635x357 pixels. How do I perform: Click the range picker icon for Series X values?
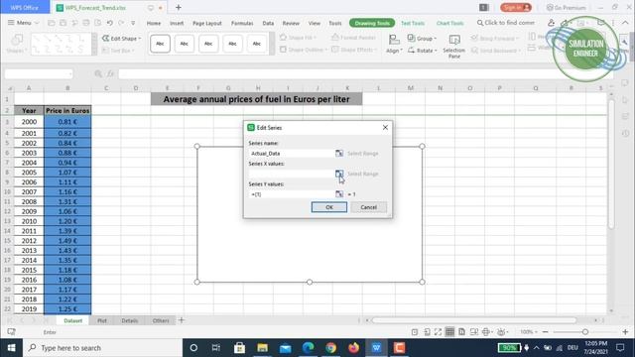(339, 174)
